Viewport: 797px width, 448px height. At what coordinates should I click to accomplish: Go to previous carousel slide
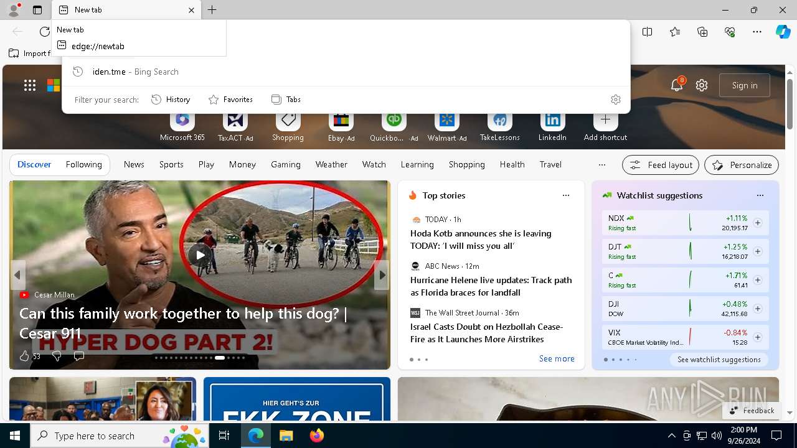(x=17, y=275)
